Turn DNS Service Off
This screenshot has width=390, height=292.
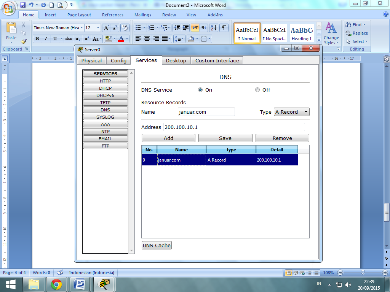click(x=257, y=90)
